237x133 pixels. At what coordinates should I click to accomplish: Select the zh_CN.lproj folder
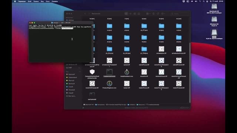tap(110, 50)
